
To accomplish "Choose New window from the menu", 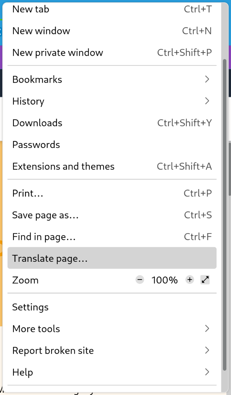I will [x=41, y=31].
